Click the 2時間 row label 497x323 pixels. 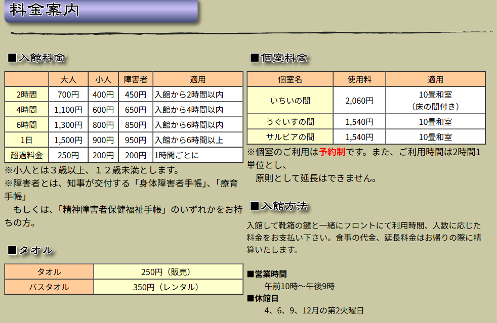click(x=26, y=95)
